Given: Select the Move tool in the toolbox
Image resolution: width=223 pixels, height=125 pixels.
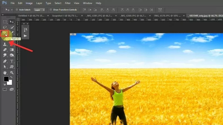Looking at the screenshot, I should tap(12, 22).
